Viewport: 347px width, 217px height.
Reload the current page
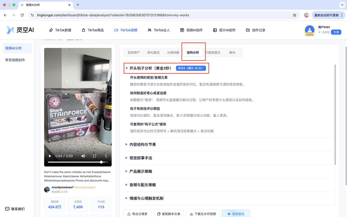(22, 15)
